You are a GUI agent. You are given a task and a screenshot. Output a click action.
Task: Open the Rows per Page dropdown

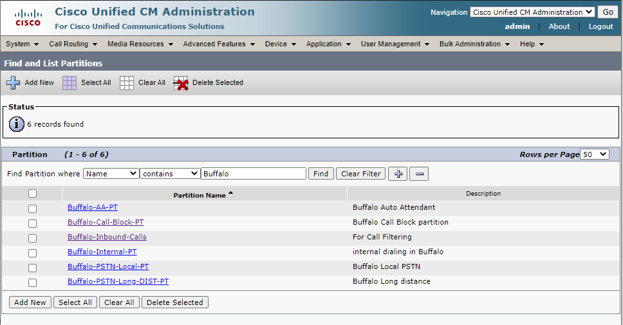pos(594,154)
